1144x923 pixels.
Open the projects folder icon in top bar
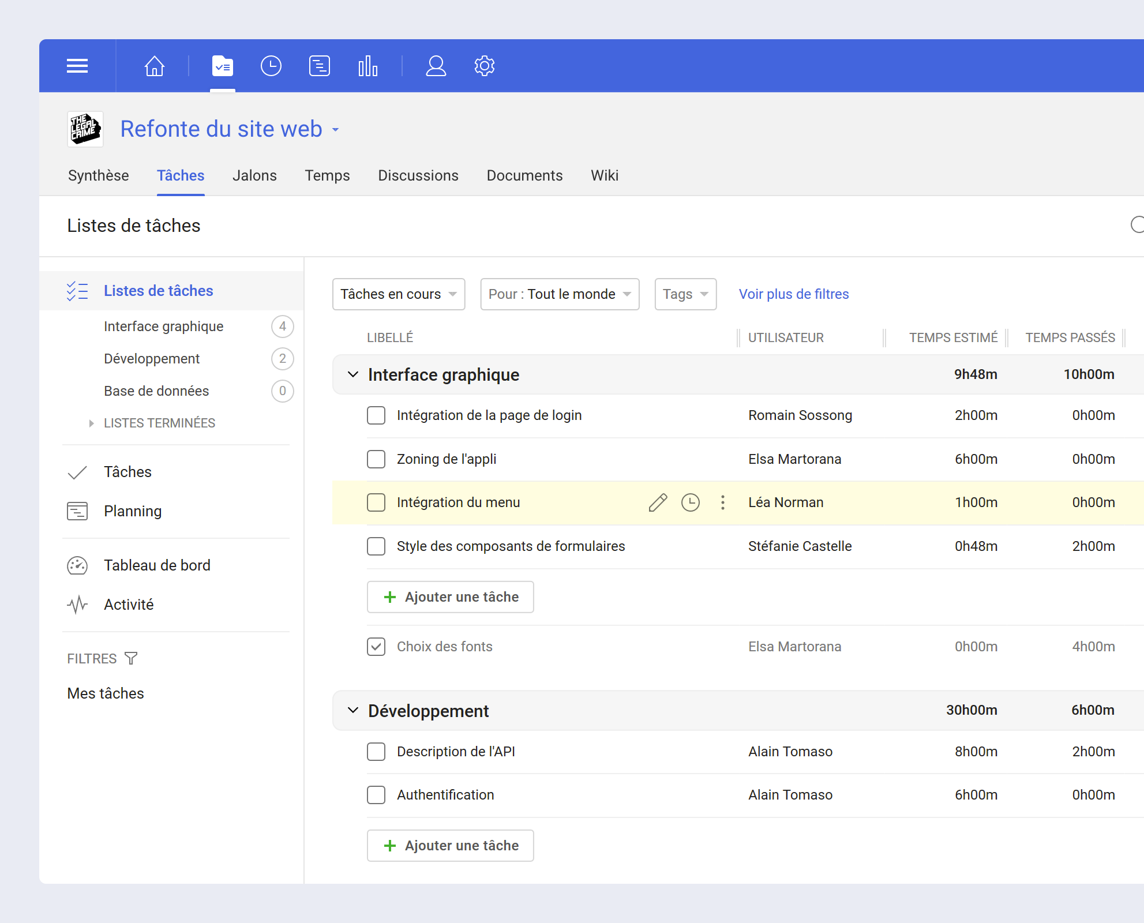(x=223, y=66)
